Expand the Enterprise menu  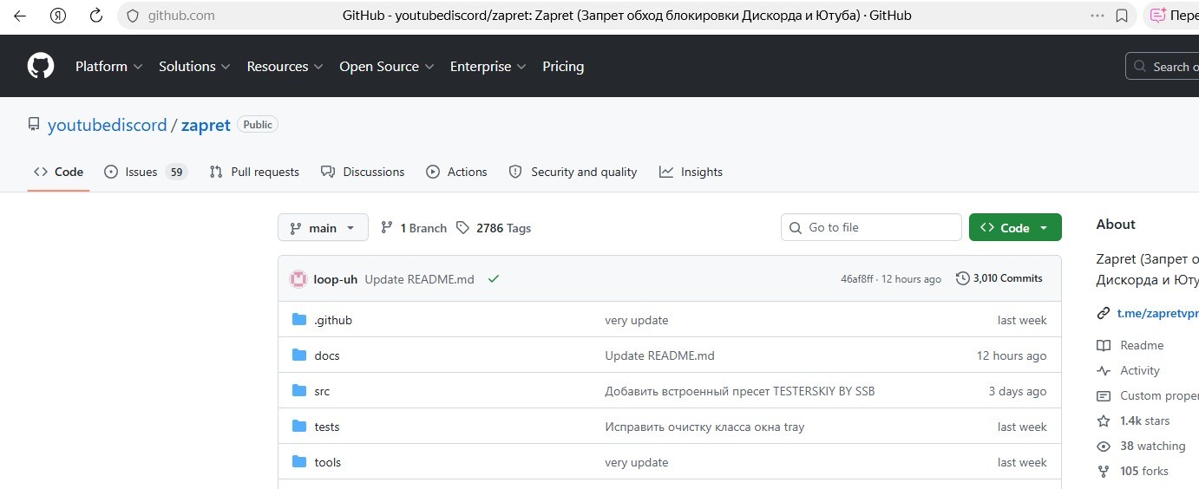pos(488,67)
